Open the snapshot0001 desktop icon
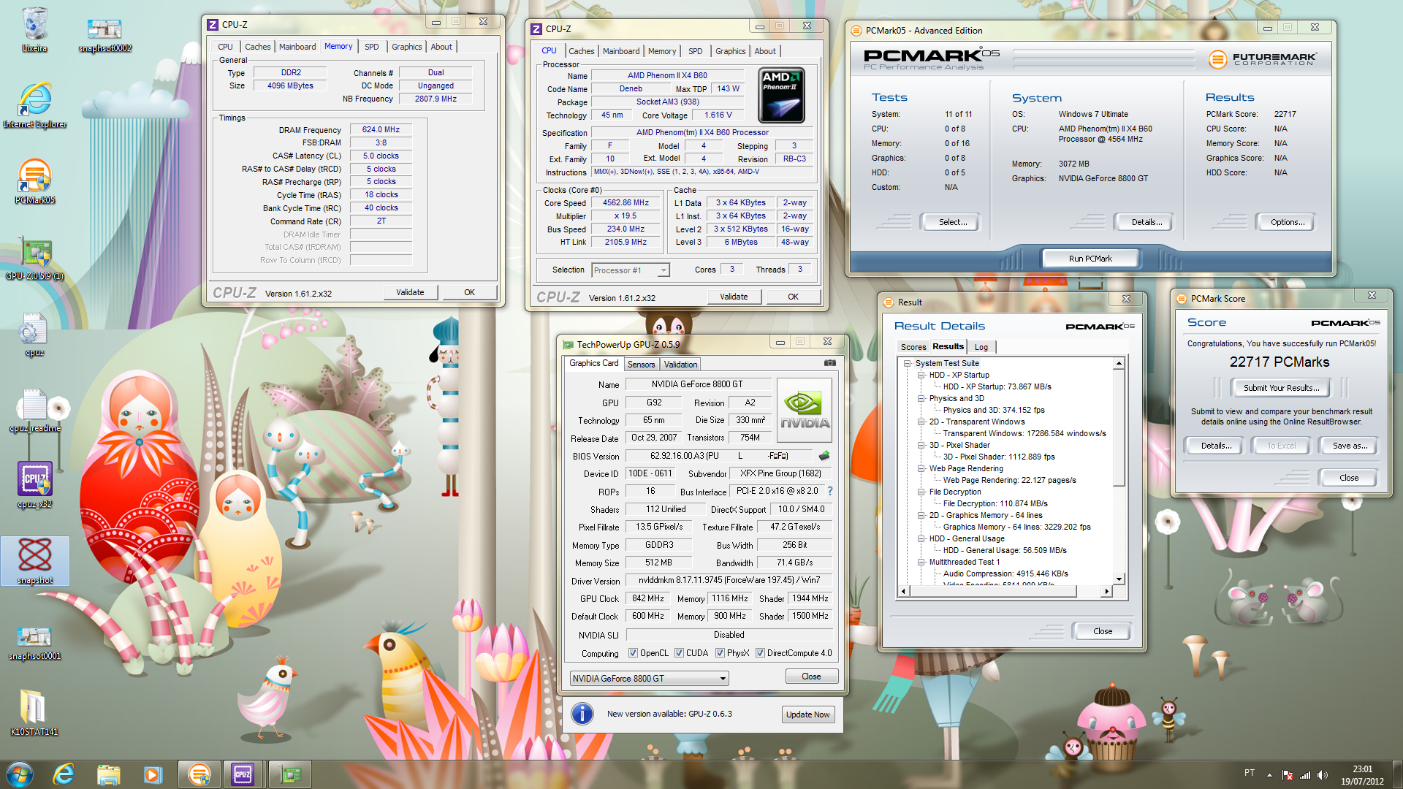The width and height of the screenshot is (1403, 789). [x=34, y=643]
